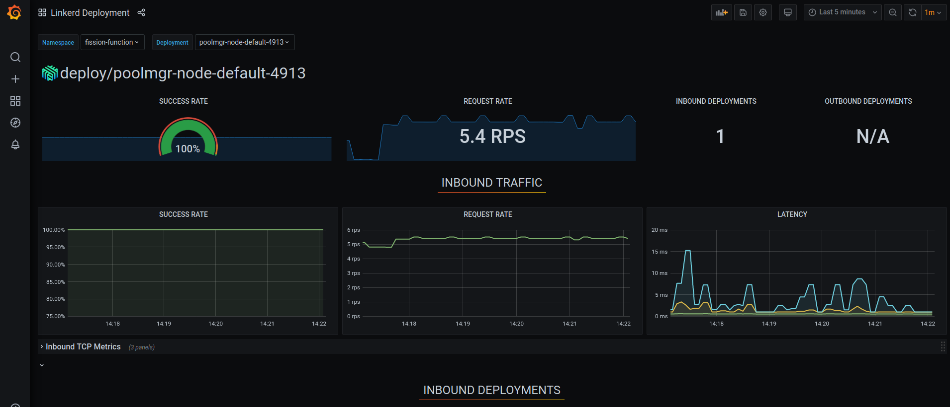
Task: Click the (3 panels) label
Action: point(142,347)
